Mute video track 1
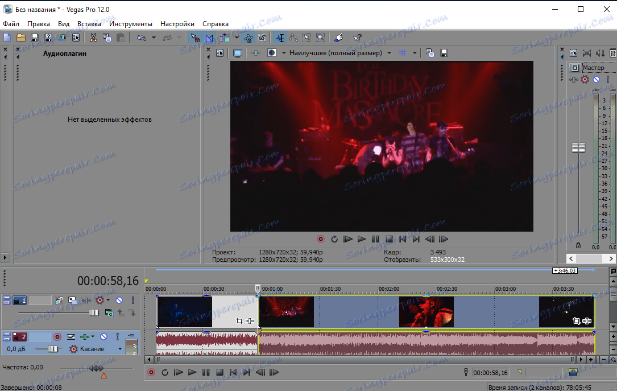Screen dimensions: 617x391 point(119,300)
